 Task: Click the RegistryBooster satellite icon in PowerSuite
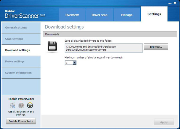click(x=12, y=105)
